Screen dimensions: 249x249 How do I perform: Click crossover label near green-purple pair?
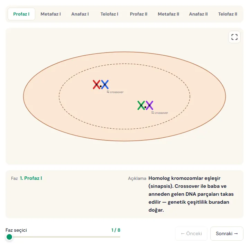[x=159, y=113]
